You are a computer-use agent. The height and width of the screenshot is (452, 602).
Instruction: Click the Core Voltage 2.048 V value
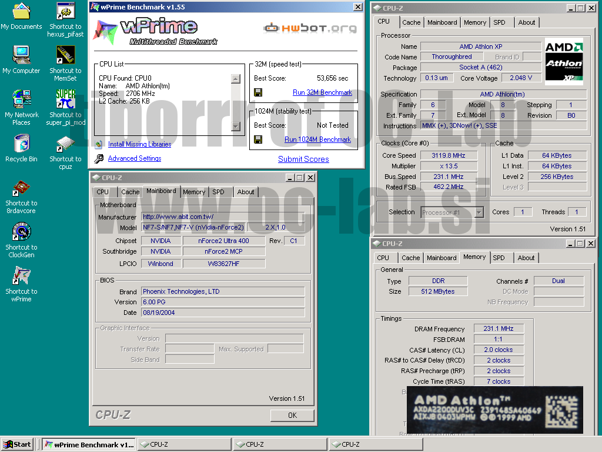pos(521,78)
